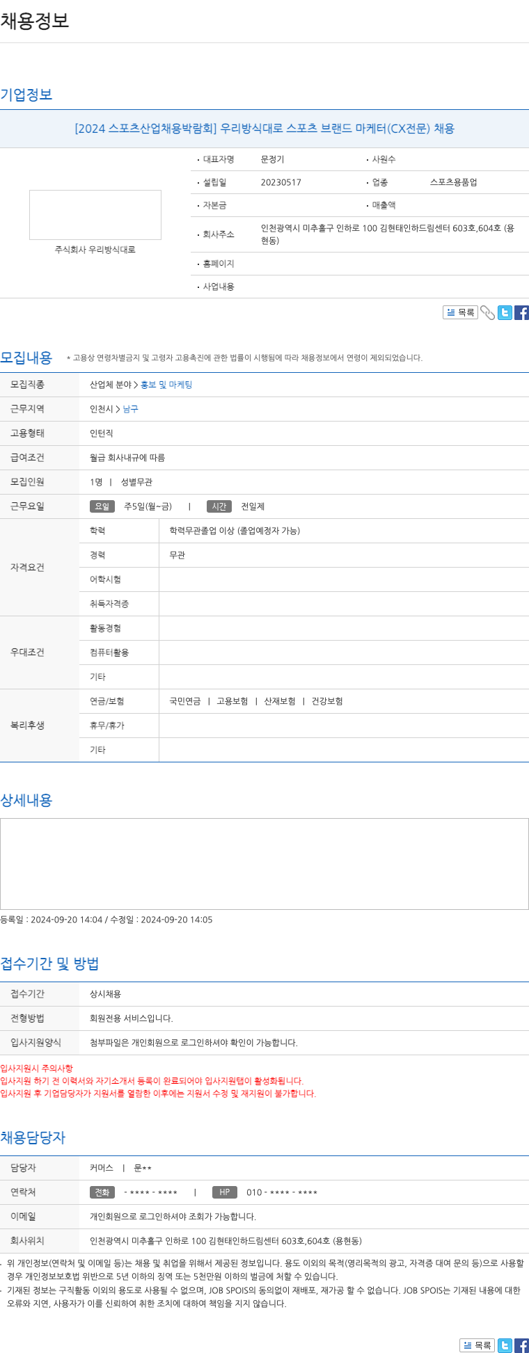Select the 등록일 2024-09-20 14:04 timestamp line
This screenshot has height=1353, width=529.
tap(106, 920)
